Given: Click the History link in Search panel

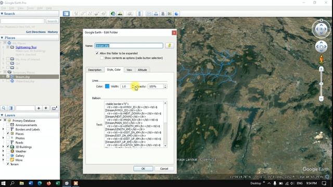Looking at the screenshot, I should (53, 32).
